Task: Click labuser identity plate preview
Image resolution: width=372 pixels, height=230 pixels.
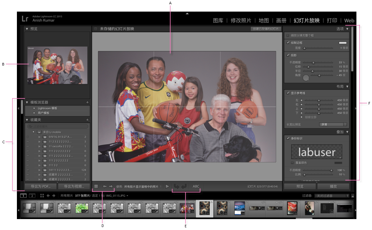Action: tap(317, 152)
